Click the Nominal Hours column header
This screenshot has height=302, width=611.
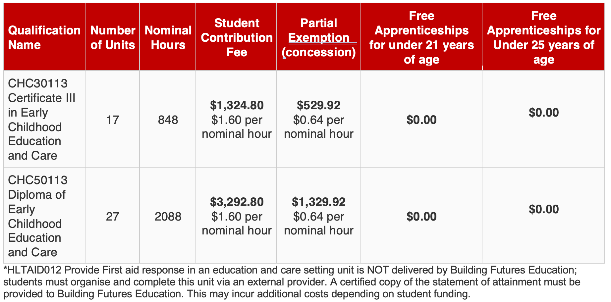[x=168, y=37]
